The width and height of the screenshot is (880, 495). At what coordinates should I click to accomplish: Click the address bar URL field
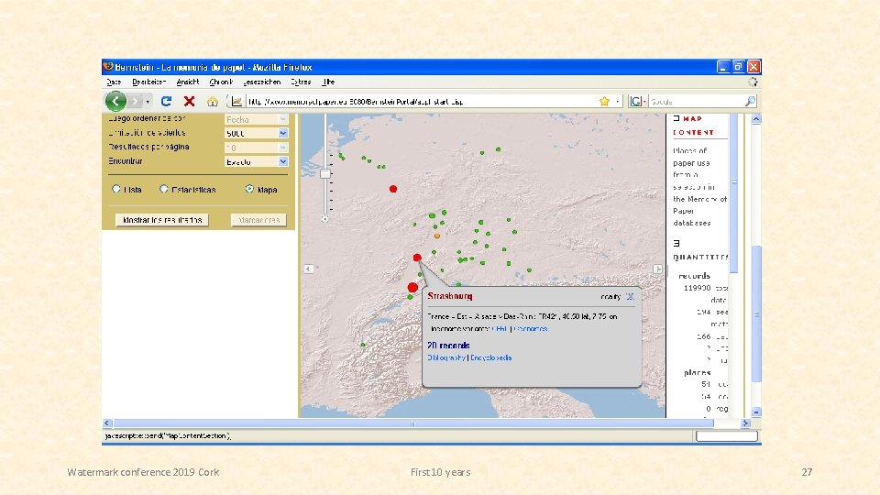pos(421,102)
